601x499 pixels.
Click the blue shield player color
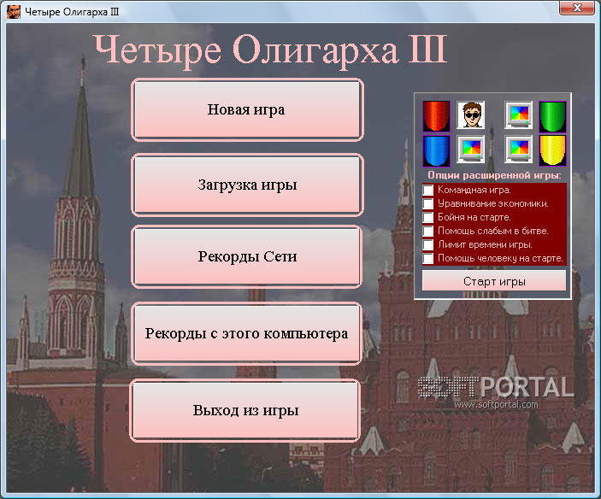click(436, 150)
